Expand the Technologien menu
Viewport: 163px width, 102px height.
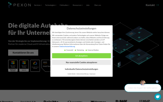(51, 5)
